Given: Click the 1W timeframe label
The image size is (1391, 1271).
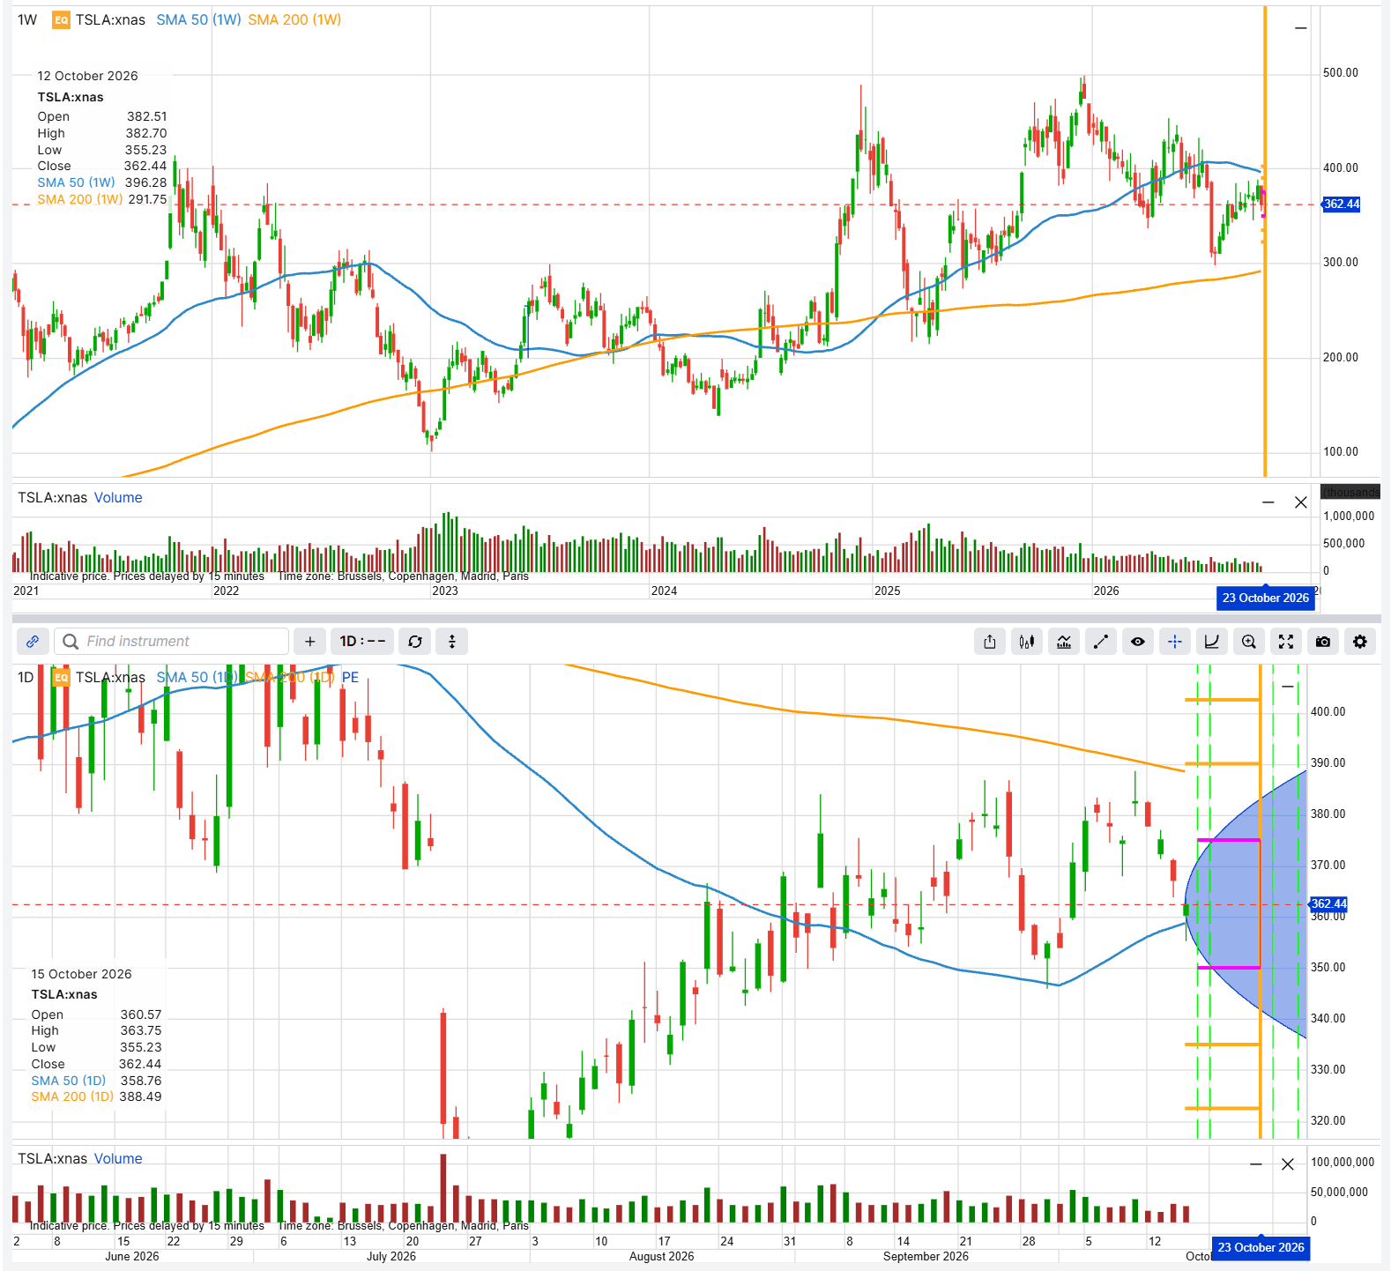Looking at the screenshot, I should click(x=27, y=19).
